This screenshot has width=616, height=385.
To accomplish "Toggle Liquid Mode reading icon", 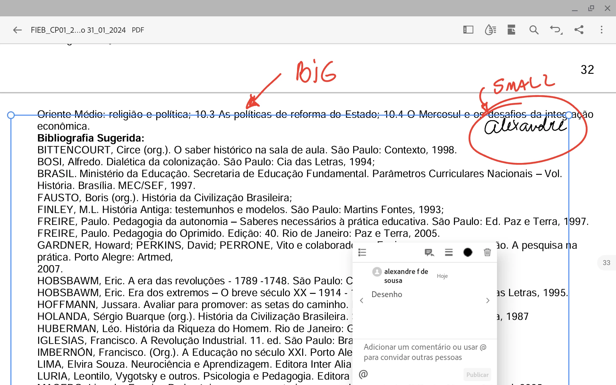I will tap(490, 30).
